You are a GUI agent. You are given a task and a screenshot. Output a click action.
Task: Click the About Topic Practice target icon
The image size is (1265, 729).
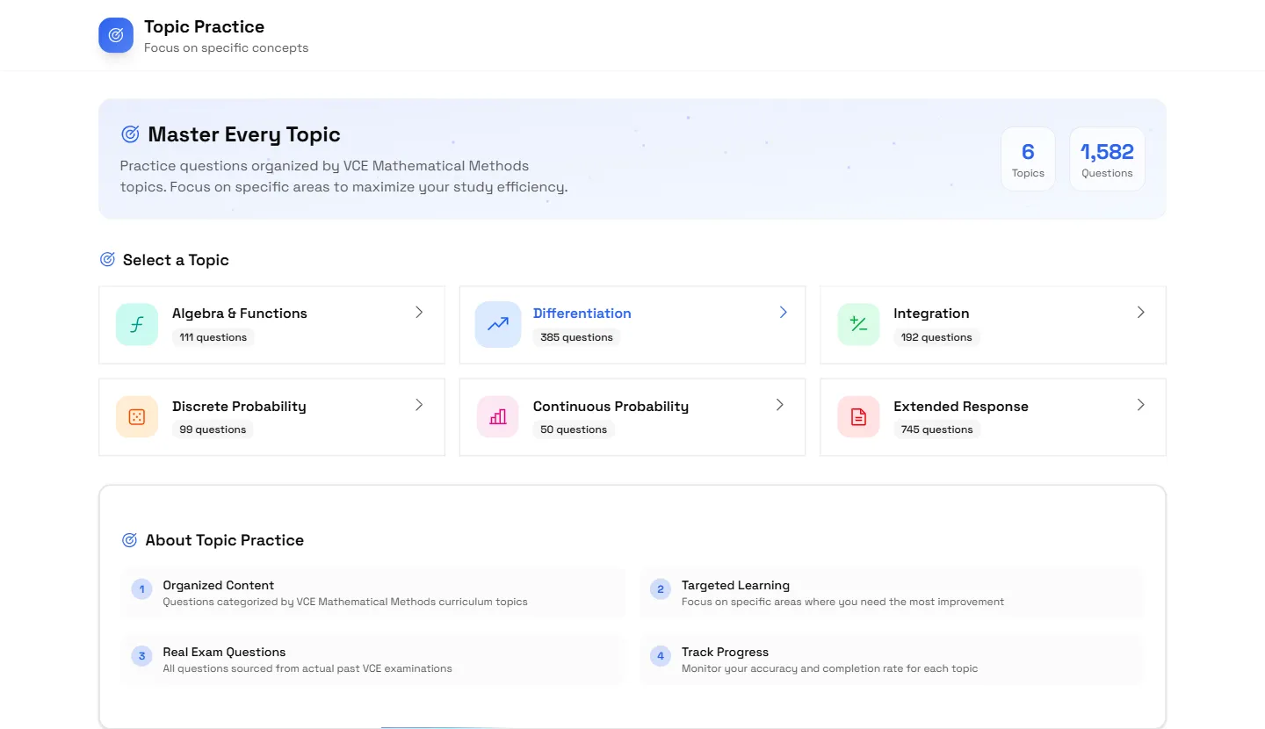click(130, 539)
